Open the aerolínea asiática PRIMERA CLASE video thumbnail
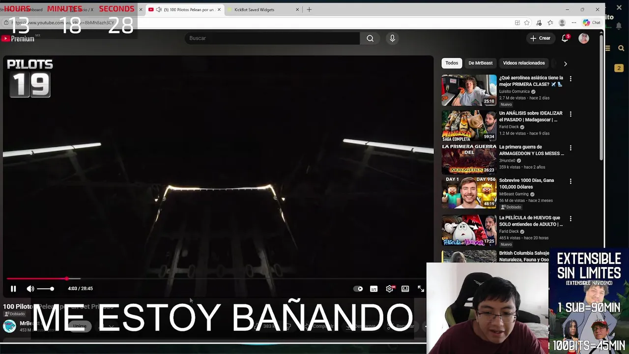 coord(469,90)
